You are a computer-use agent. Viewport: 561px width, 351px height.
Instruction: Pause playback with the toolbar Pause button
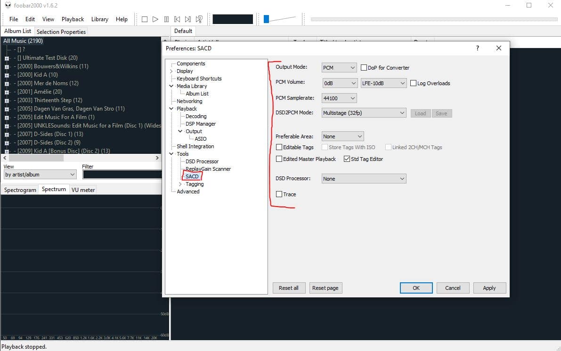[x=166, y=19]
